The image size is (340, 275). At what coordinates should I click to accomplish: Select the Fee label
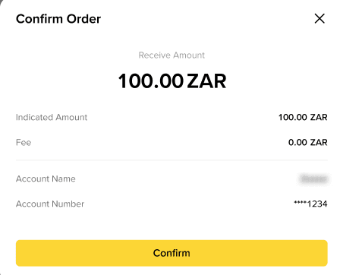[x=24, y=142]
